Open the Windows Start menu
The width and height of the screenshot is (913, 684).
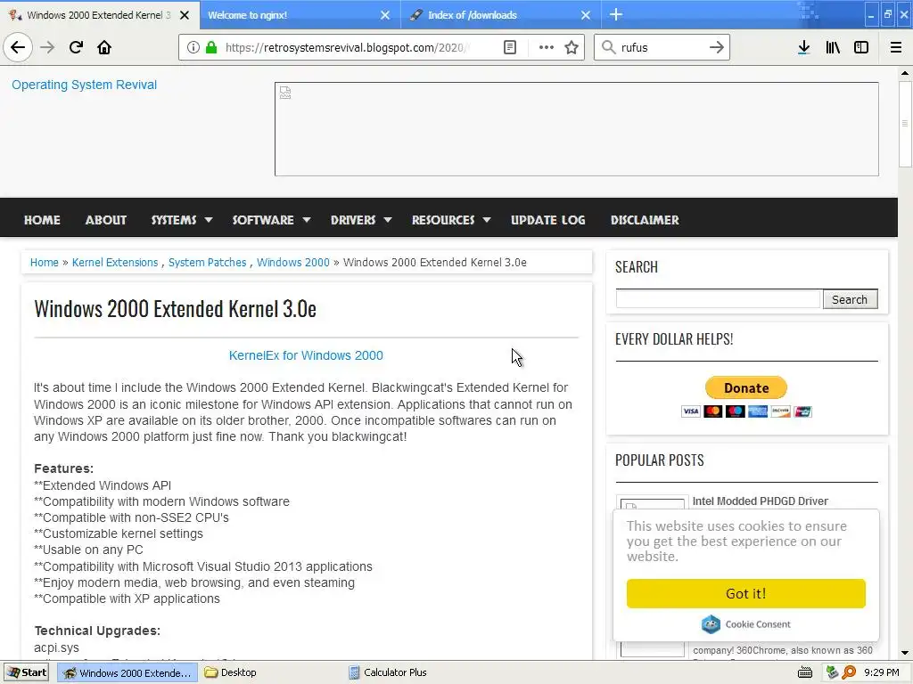(27, 672)
